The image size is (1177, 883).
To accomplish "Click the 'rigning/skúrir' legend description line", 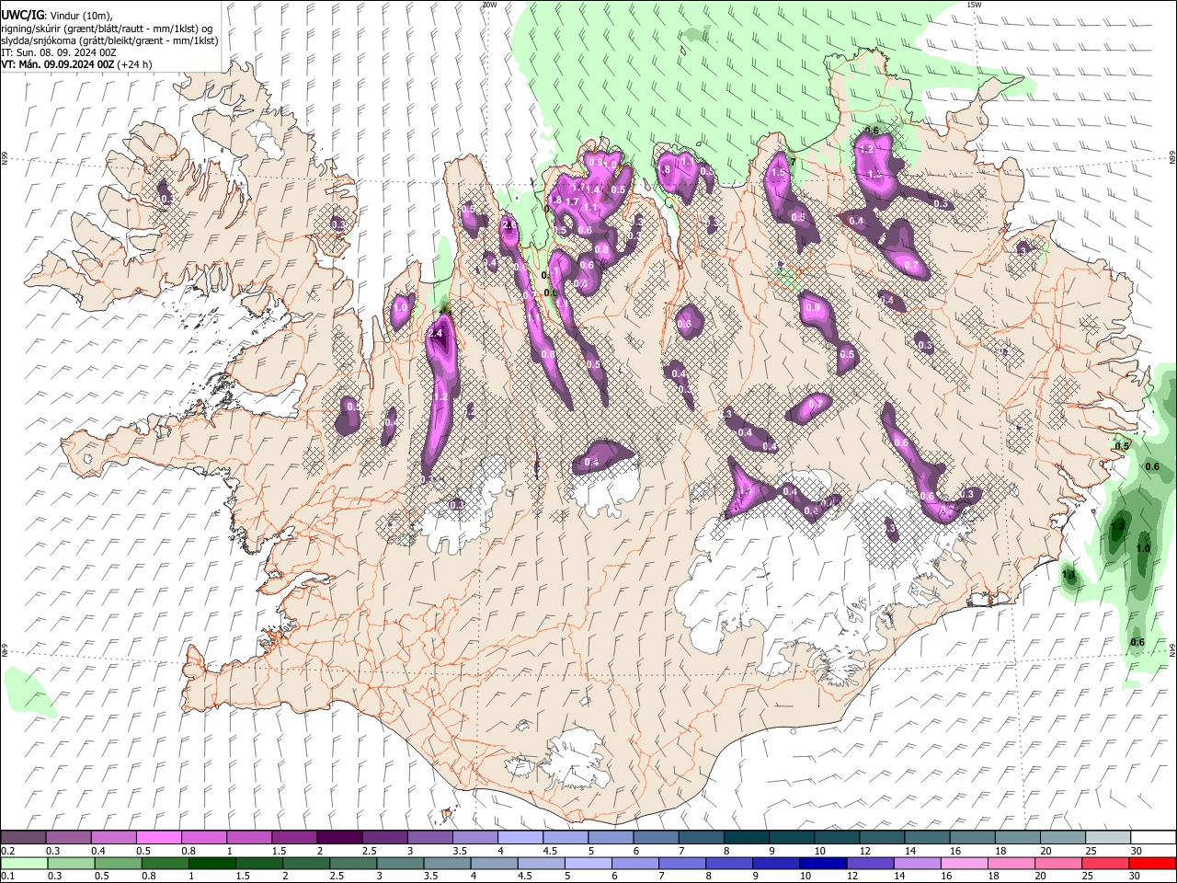I will click(107, 29).
